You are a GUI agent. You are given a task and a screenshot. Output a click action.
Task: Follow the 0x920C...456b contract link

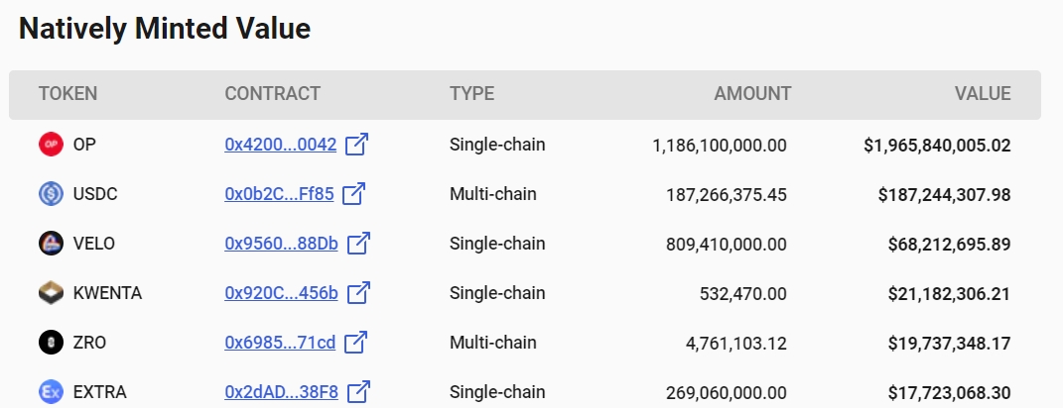[281, 293]
